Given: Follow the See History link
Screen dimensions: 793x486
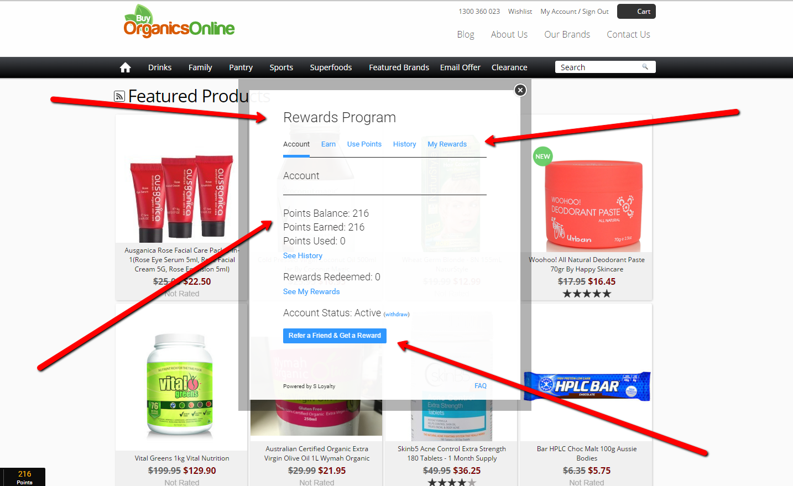Looking at the screenshot, I should click(x=302, y=256).
